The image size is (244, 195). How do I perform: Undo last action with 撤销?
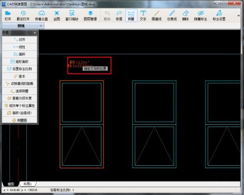[x=107, y=16]
